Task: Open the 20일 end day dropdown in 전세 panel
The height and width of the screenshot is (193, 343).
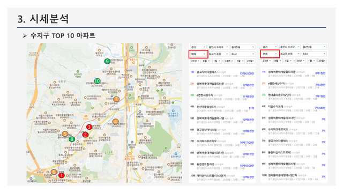Action: pos(322,61)
